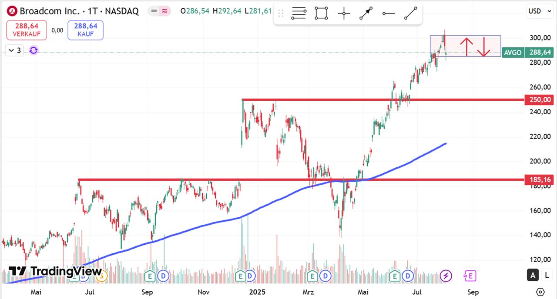Image resolution: width=557 pixels, height=299 pixels.
Task: Click the purple indicator refresh icon
Action: (x=34, y=50)
